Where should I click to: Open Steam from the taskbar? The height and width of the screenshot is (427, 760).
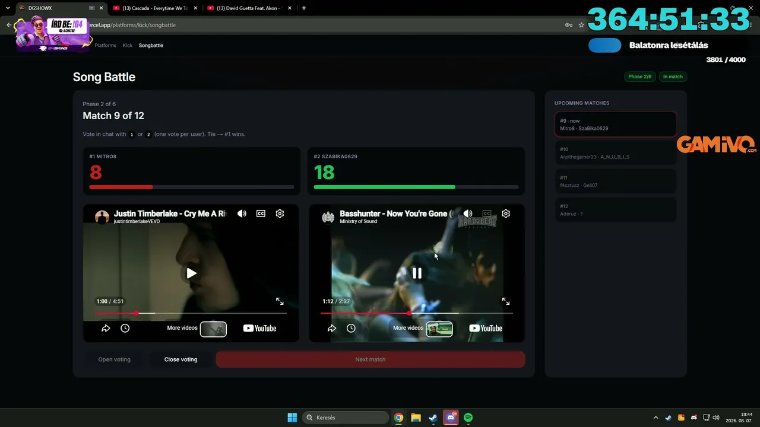click(x=433, y=418)
